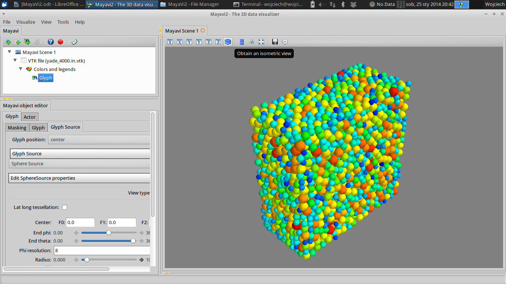Enable Lat long tessellation checkbox

(65, 207)
